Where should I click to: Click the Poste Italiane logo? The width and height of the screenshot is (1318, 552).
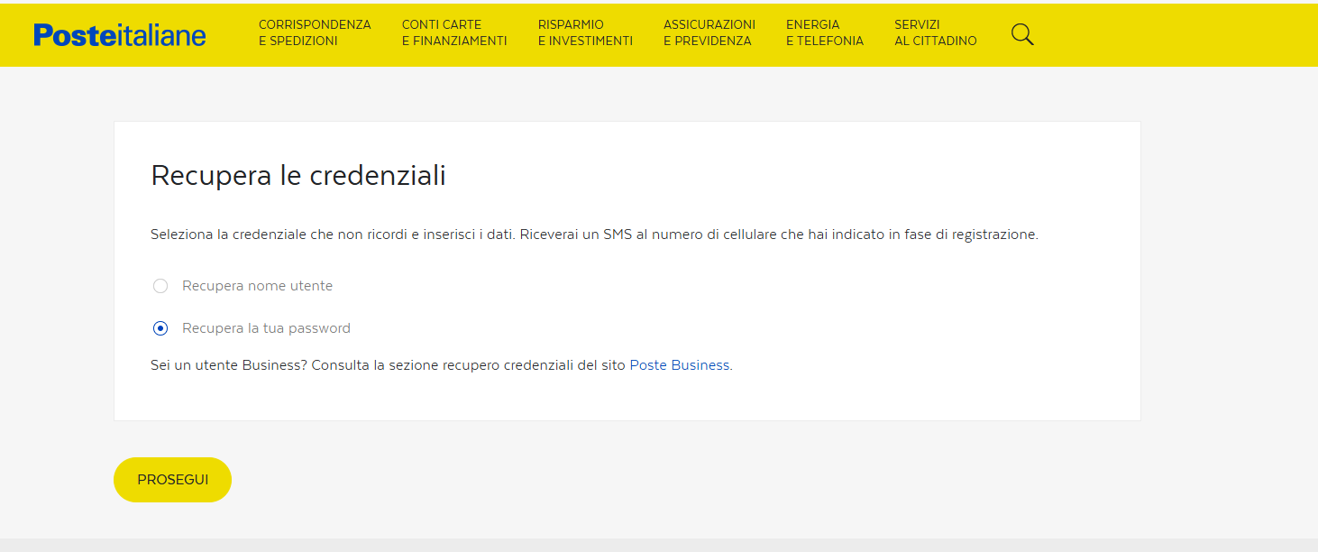(119, 34)
